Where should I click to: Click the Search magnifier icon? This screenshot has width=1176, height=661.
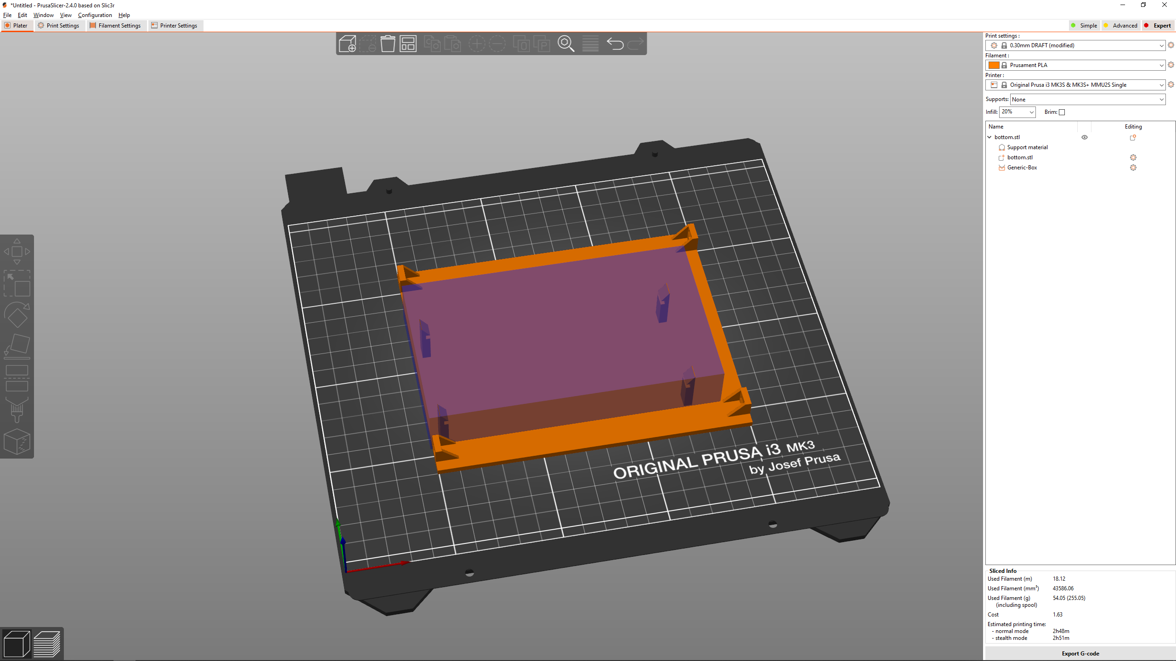click(566, 44)
